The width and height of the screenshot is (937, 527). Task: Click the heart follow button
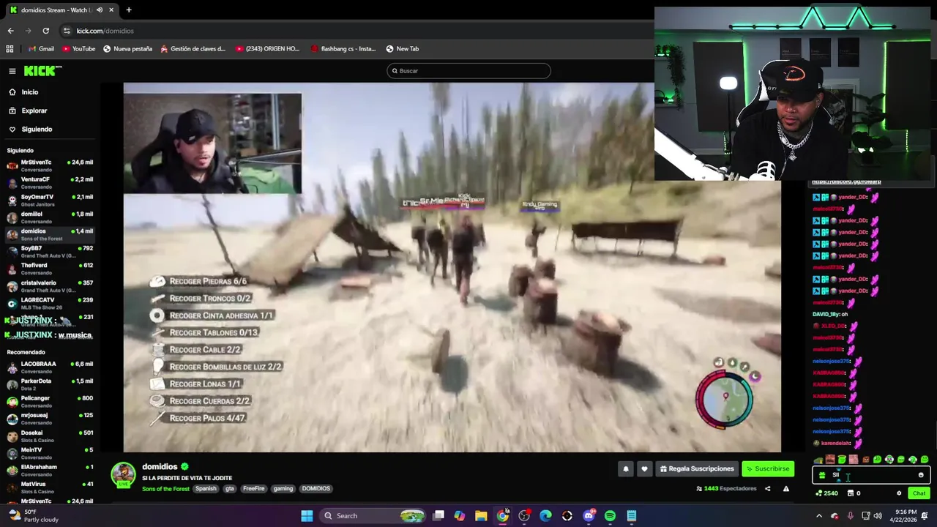click(644, 469)
